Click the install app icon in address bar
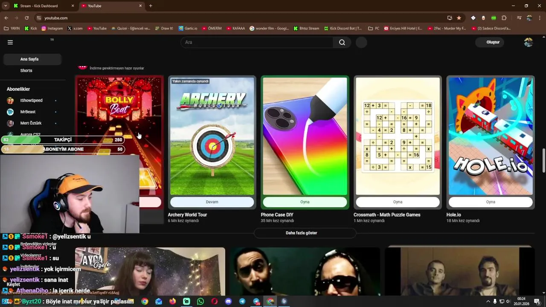Image resolution: width=546 pixels, height=307 pixels. (450, 18)
